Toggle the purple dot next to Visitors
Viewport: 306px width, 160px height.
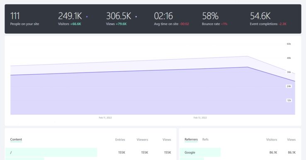click(x=87, y=17)
